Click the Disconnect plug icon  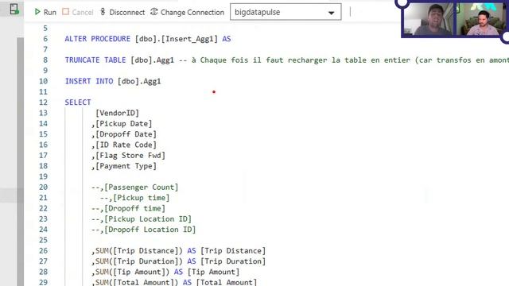[103, 12]
